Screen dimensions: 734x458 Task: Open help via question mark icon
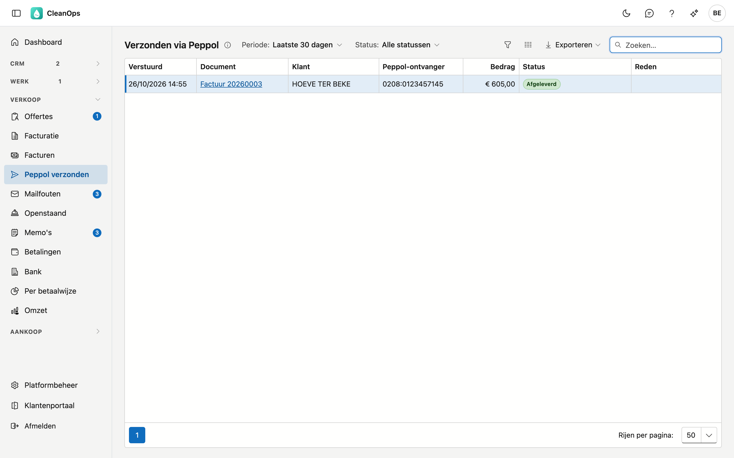(x=672, y=13)
